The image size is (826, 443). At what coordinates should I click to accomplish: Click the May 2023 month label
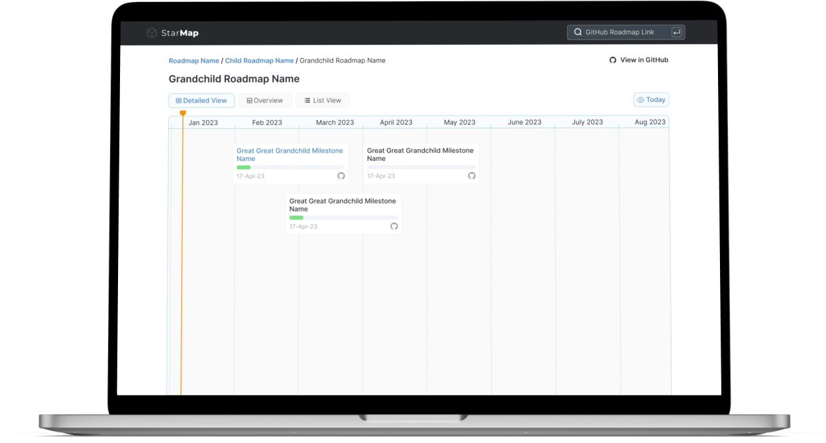coord(460,123)
